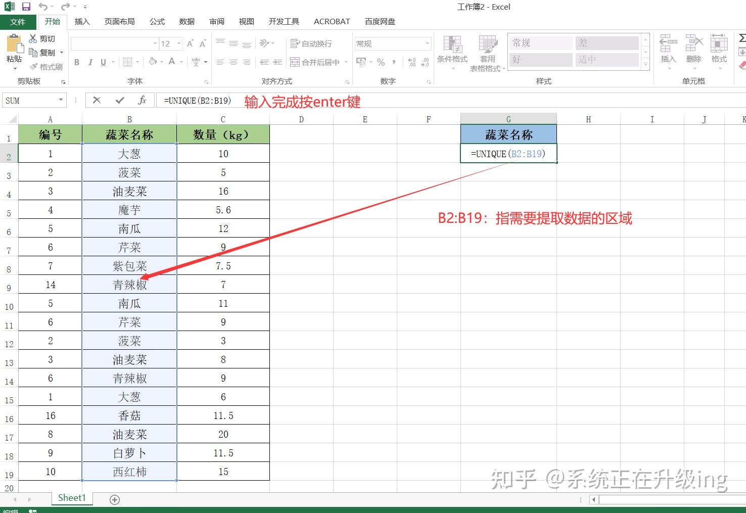Switch to the 页面布局 tab
Viewport: 746px width, 513px height.
click(120, 21)
